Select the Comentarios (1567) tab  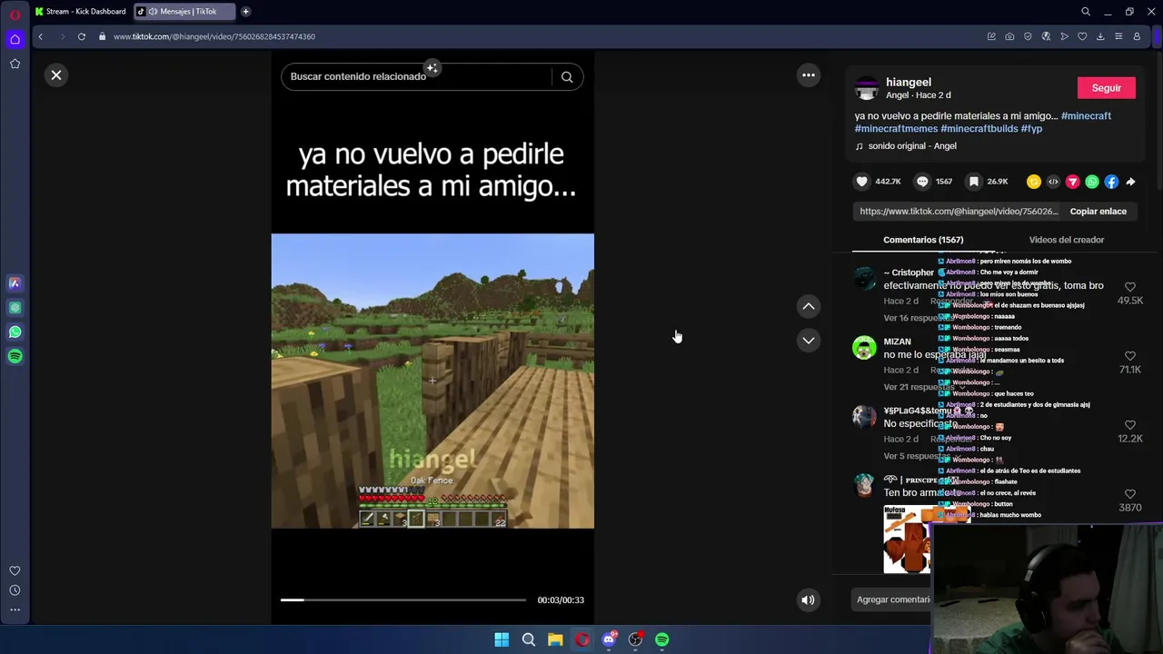pyautogui.click(x=923, y=240)
